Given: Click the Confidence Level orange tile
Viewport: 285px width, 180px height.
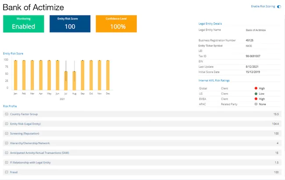Looking at the screenshot, I should pos(116,24).
